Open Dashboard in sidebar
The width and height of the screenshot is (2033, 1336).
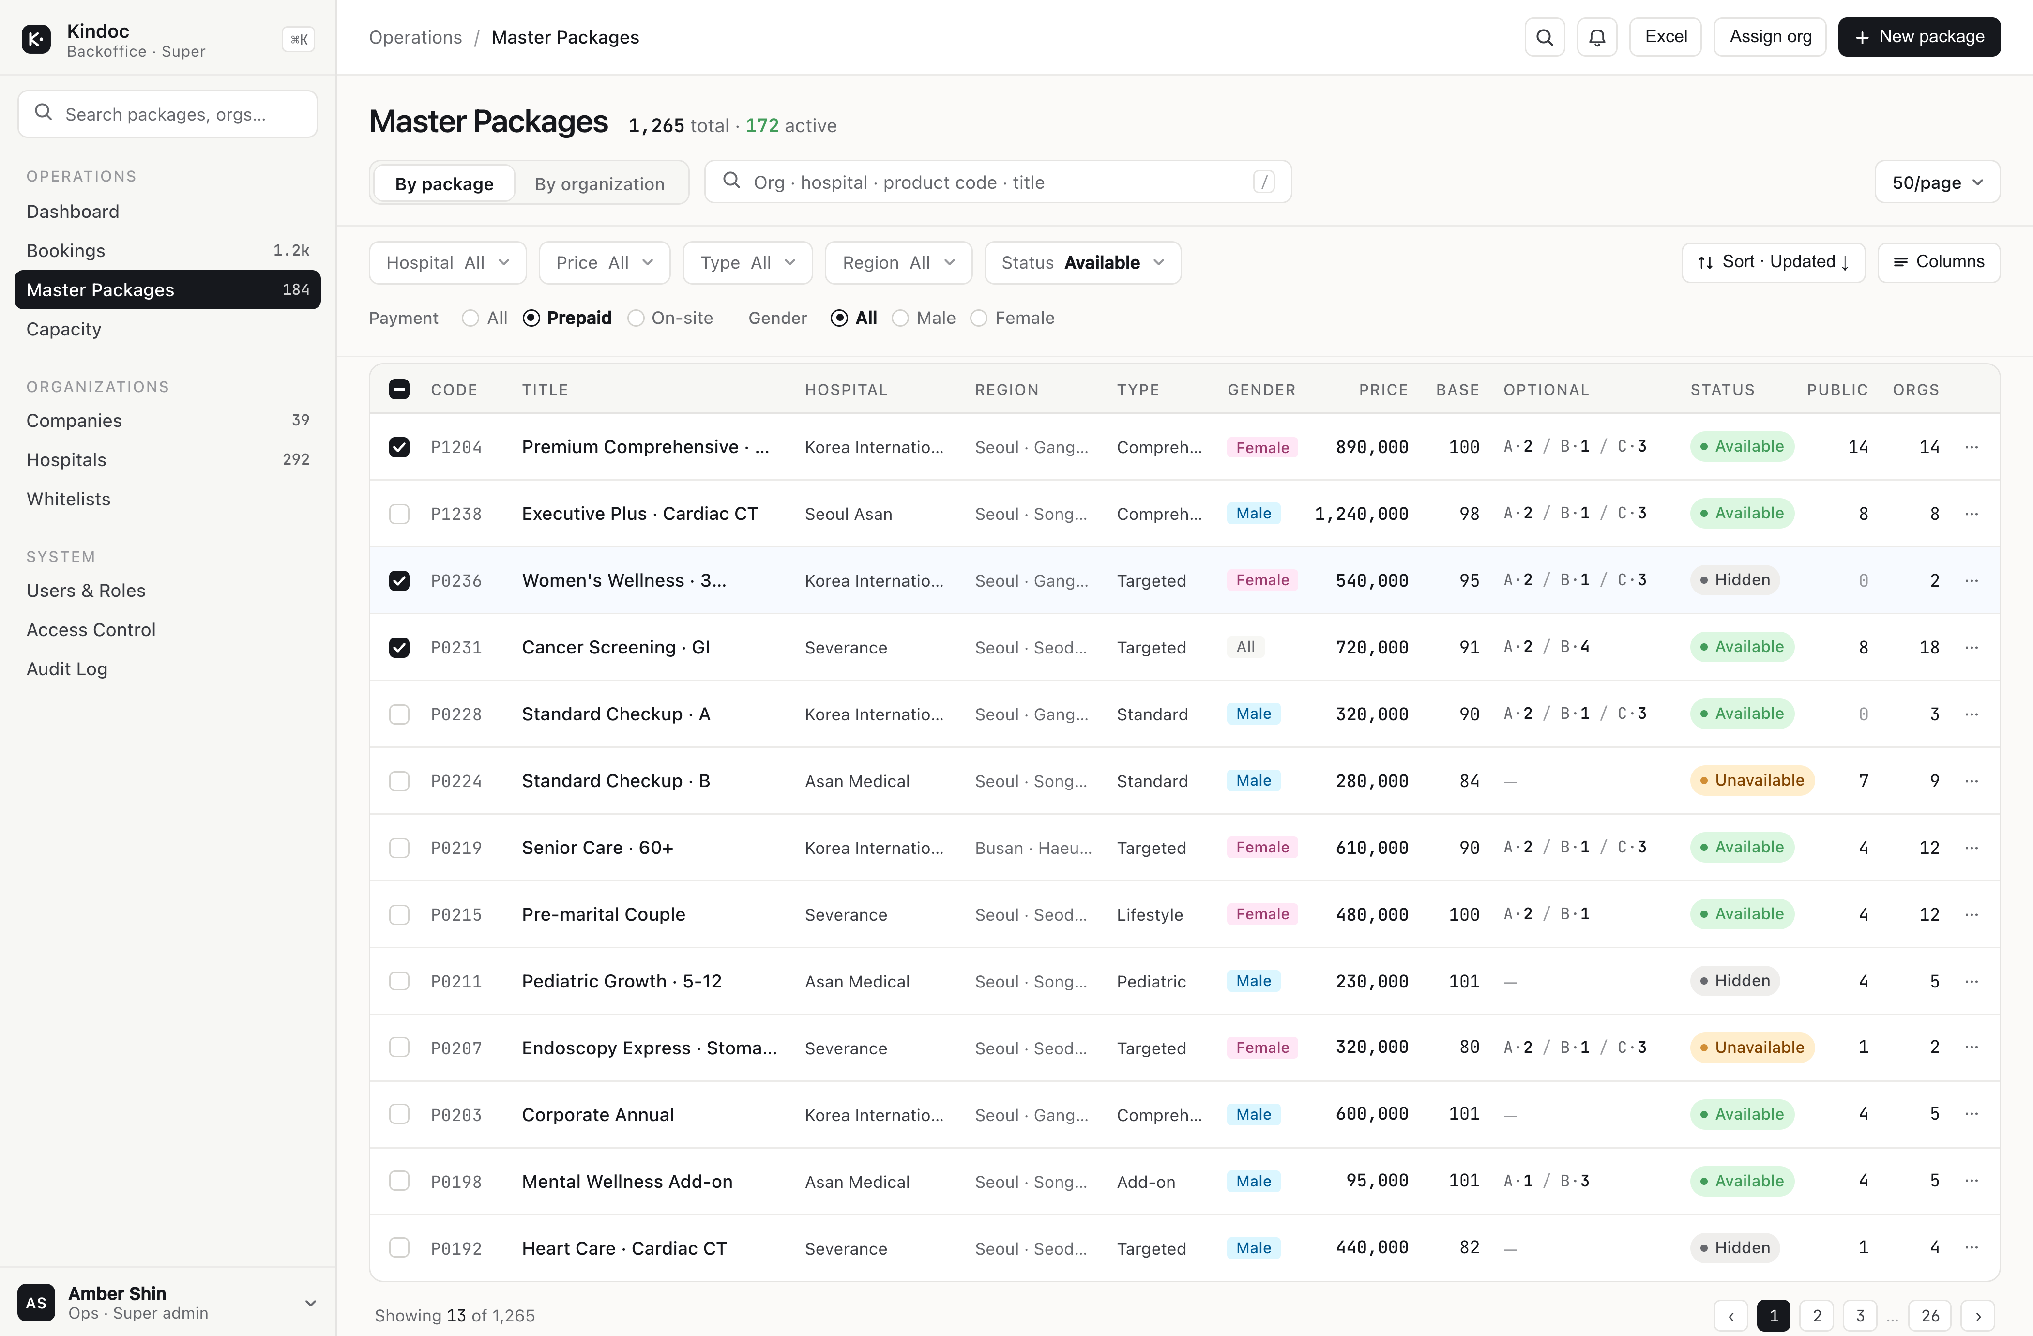point(167,211)
